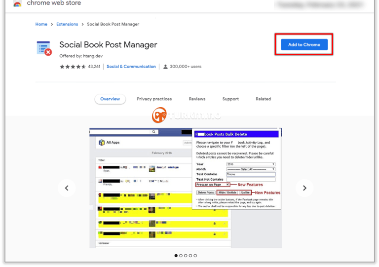Image resolution: width=379 pixels, height=267 pixels.
Task: Click the search magnifier icon in screenshot
Action: tap(154, 132)
